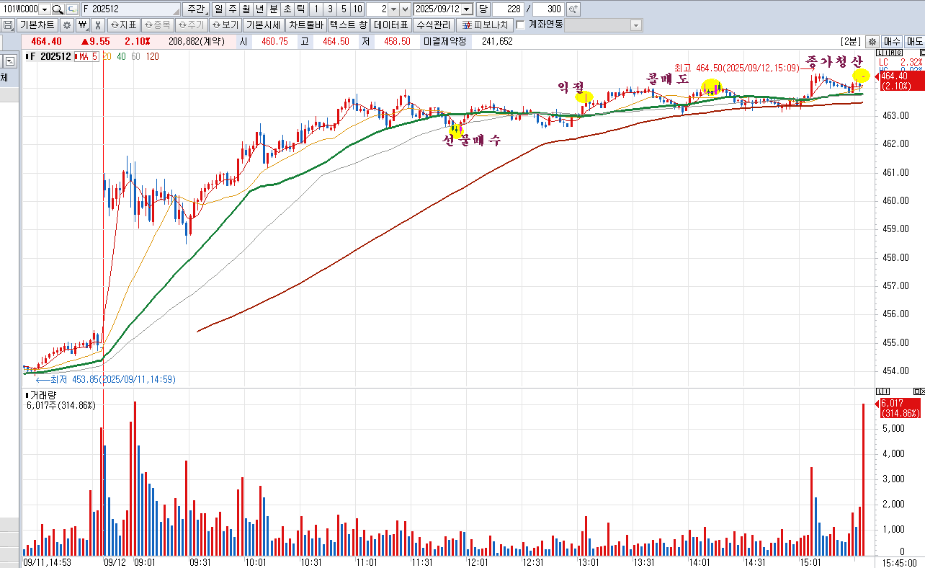Screen dimensions: 925x568
Task: Click the 기본차트 button
Action: 37,25
